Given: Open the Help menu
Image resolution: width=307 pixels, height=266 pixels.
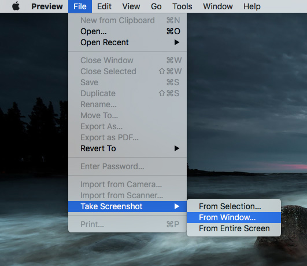Looking at the screenshot, I should click(252, 6).
